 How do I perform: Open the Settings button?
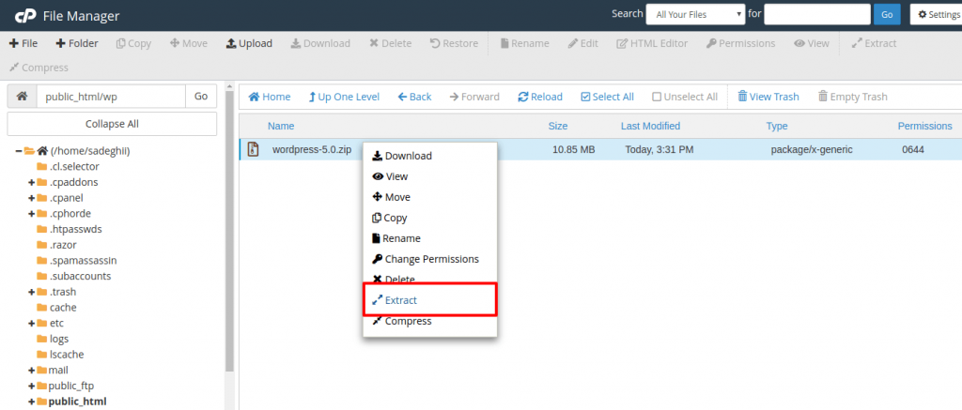coord(938,14)
